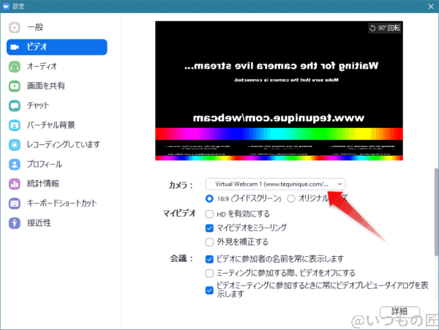Image resolution: width=439 pixels, height=330 pixels.
Task: Check ミーティングに参加する際、ビデオをオフにする
Action: point(209,273)
